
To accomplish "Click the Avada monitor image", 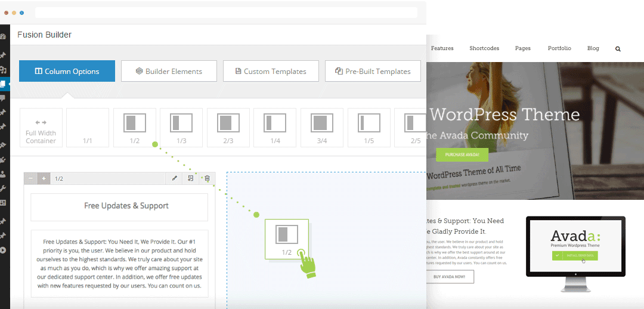I will (575, 254).
